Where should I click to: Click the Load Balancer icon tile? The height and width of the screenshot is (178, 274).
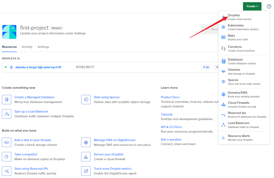coord(7,114)
